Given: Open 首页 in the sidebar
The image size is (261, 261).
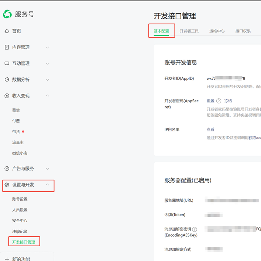Looking at the screenshot, I should (x=17, y=31).
